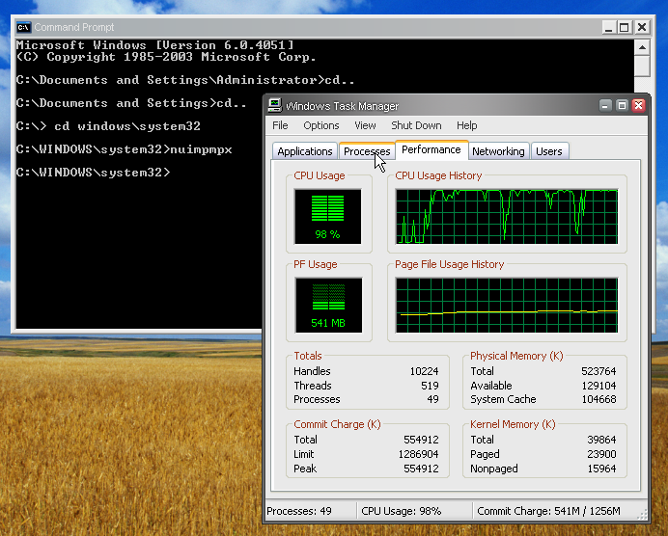
Task: Click the Processes value 49 in Totals
Action: click(432, 399)
